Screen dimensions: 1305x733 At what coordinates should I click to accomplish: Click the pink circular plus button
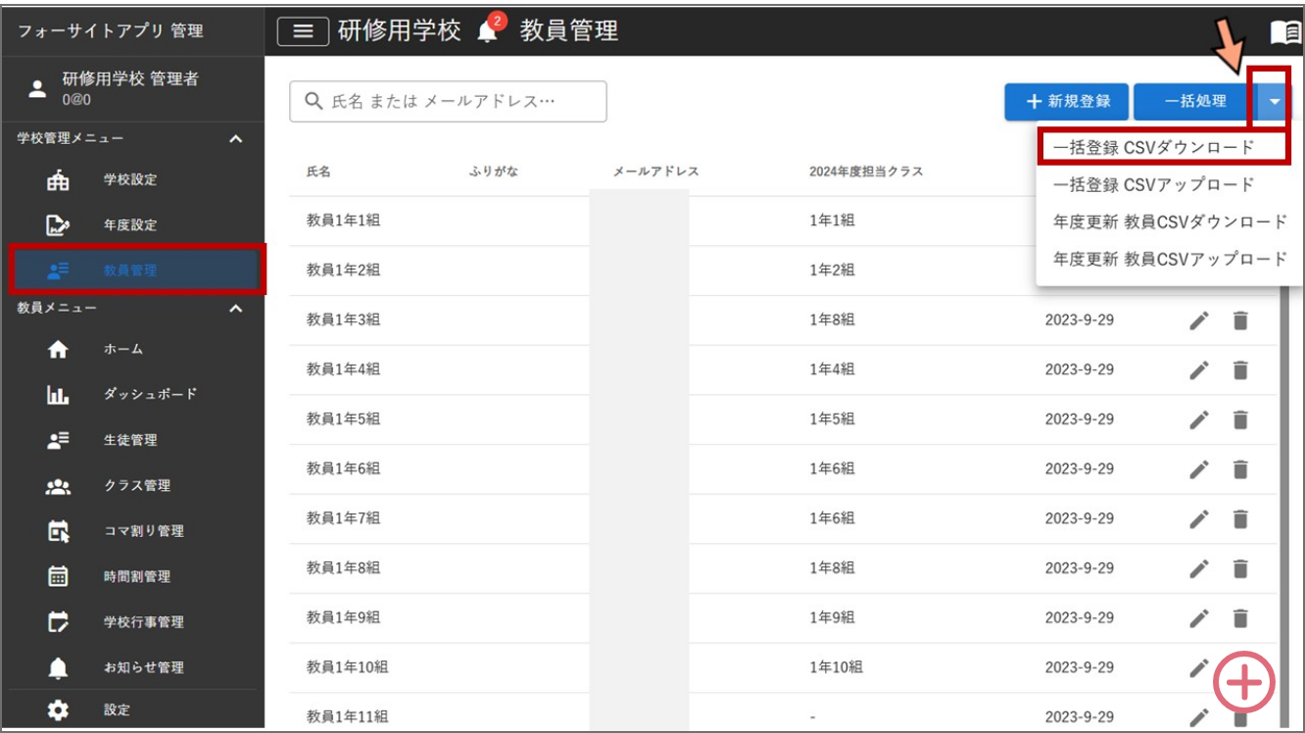tap(1244, 682)
